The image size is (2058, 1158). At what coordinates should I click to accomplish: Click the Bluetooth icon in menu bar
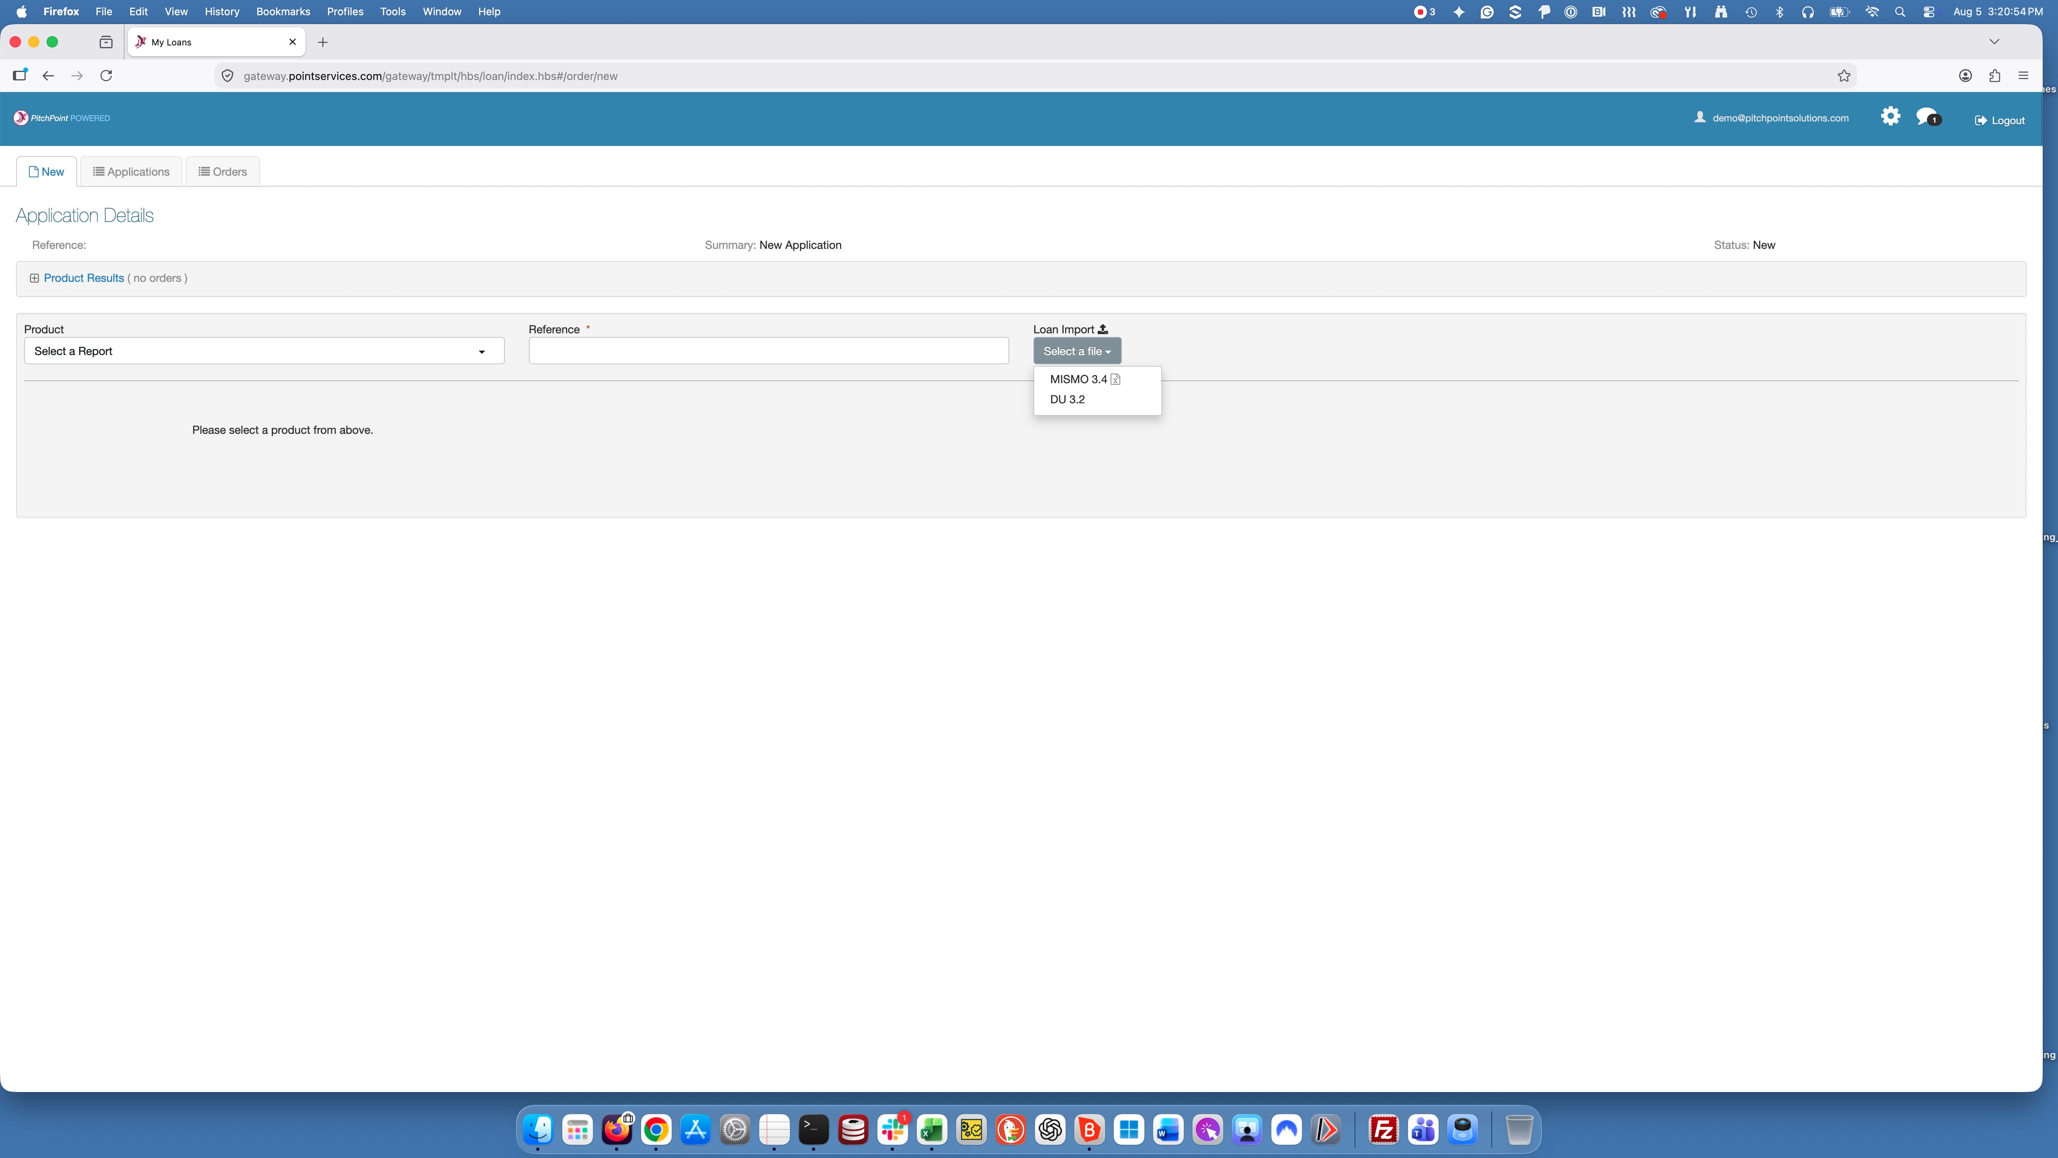[1779, 12]
